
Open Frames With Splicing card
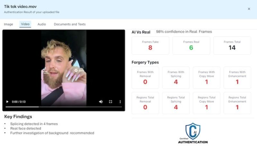(176, 78)
